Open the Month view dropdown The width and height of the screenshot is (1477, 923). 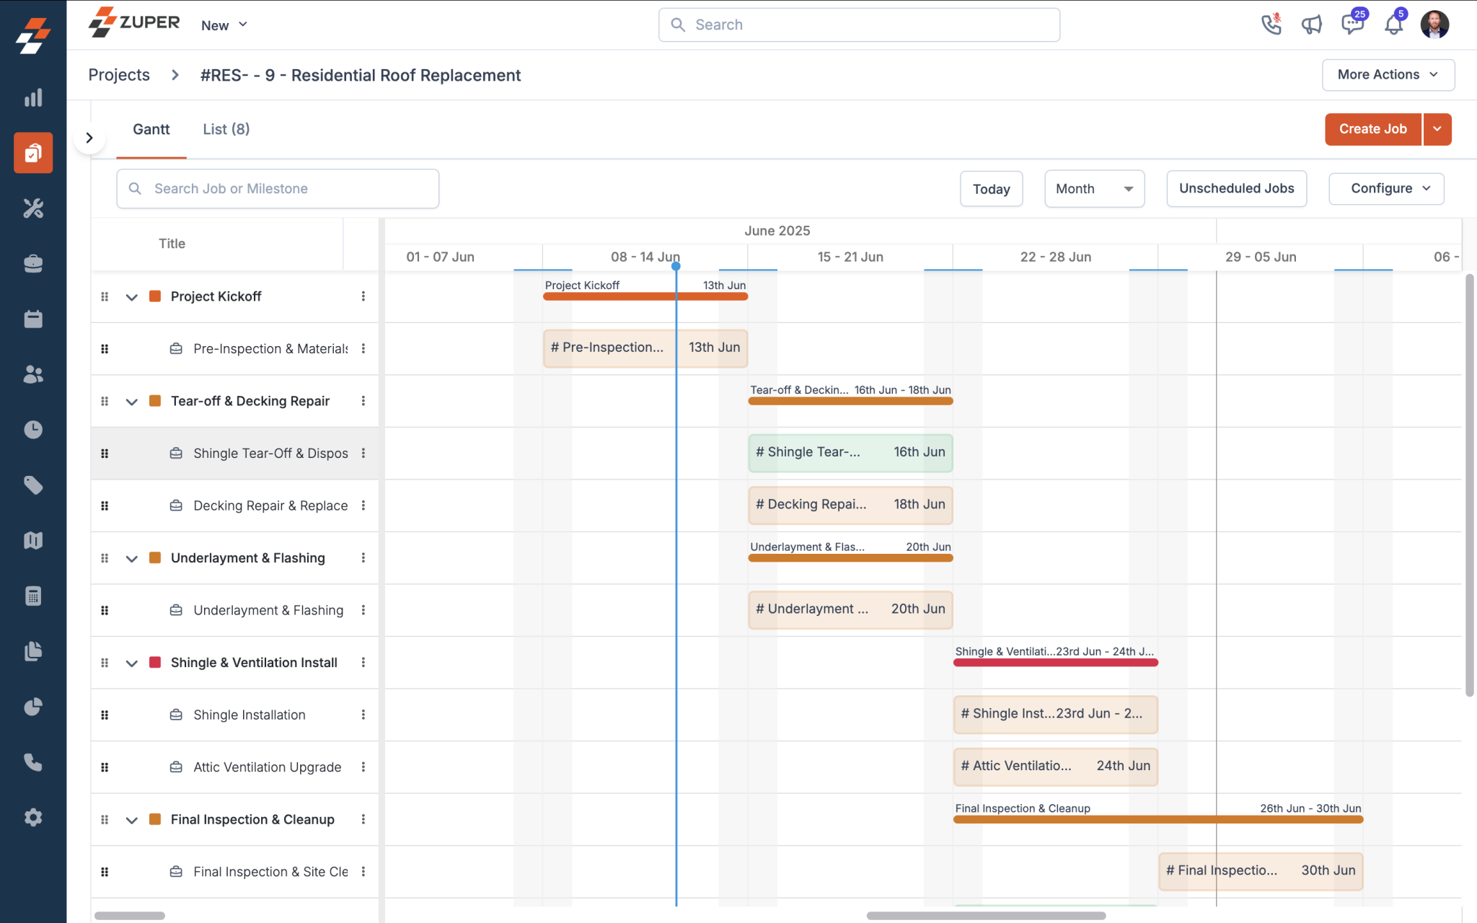1093,188
